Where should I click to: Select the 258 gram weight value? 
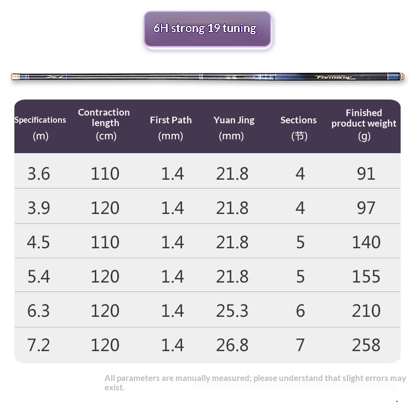coord(366,345)
